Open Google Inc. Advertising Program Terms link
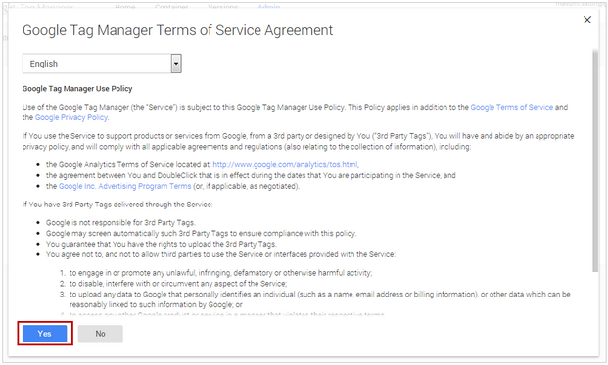 click(125, 186)
